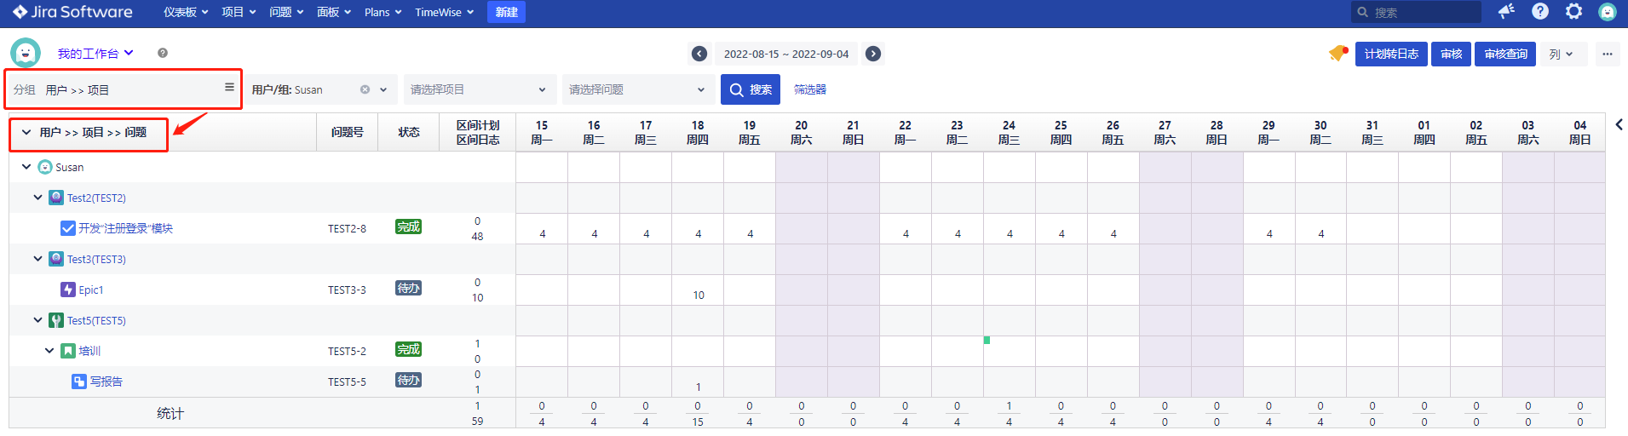1628x436 pixels.
Task: Open the user profile avatar menu
Action: pyautogui.click(x=1607, y=12)
